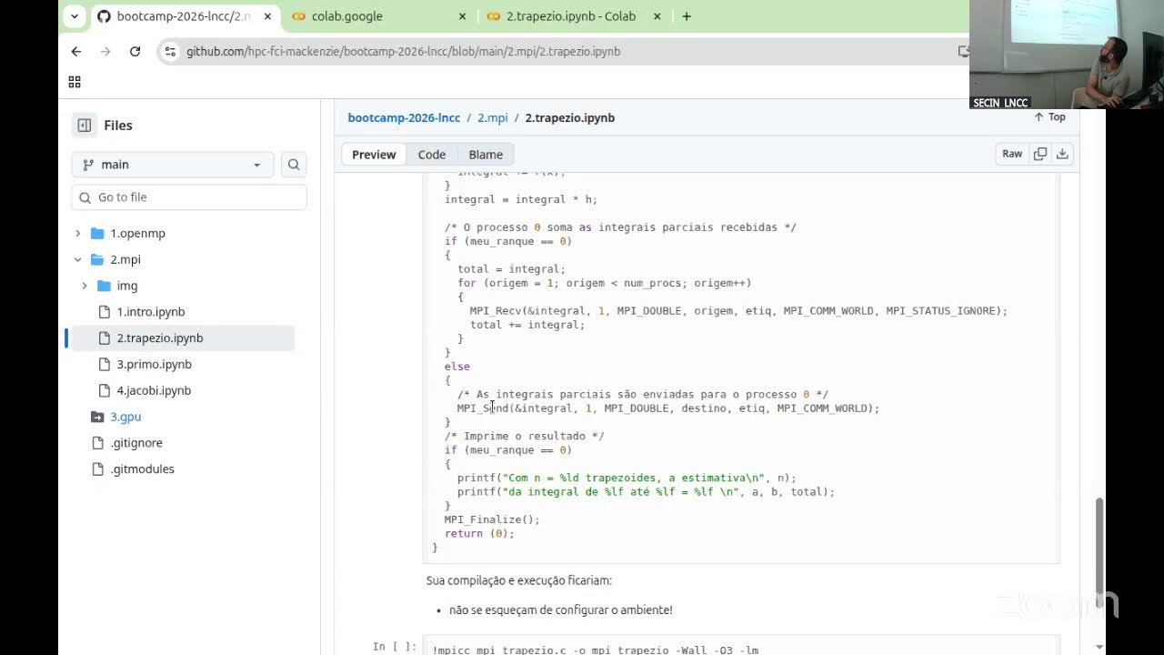The height and width of the screenshot is (655, 1164).
Task: Go to bootcamp-2026-lncc repository root breadcrumb
Action: pyautogui.click(x=404, y=118)
